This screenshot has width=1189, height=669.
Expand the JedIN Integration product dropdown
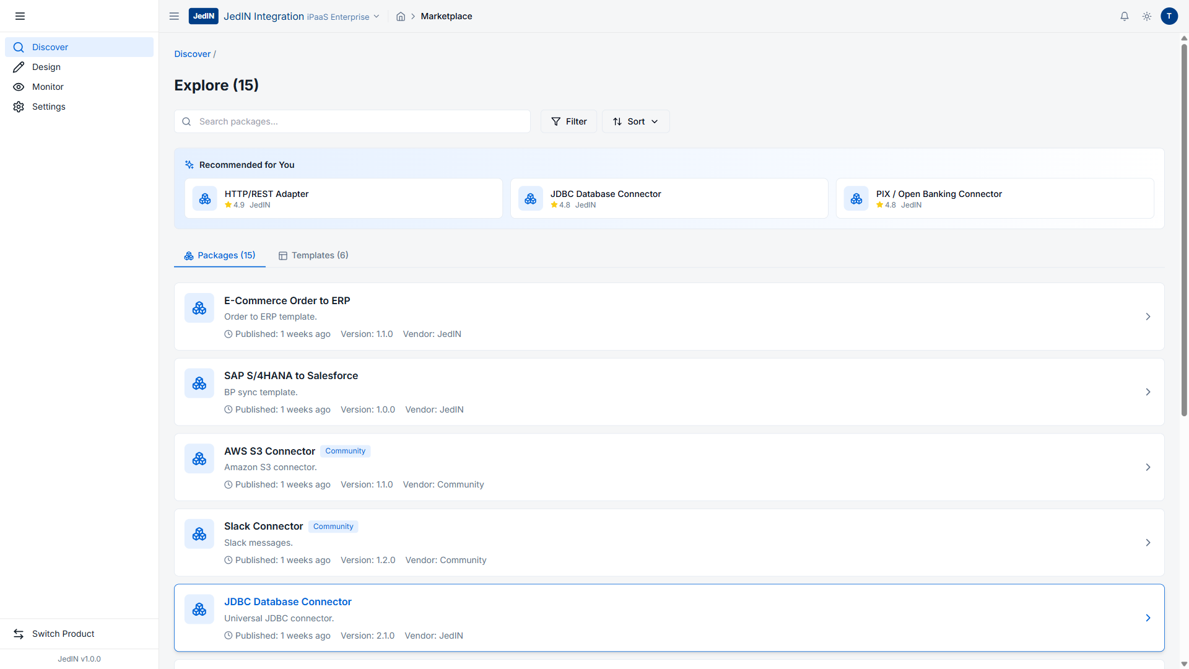pyautogui.click(x=376, y=17)
